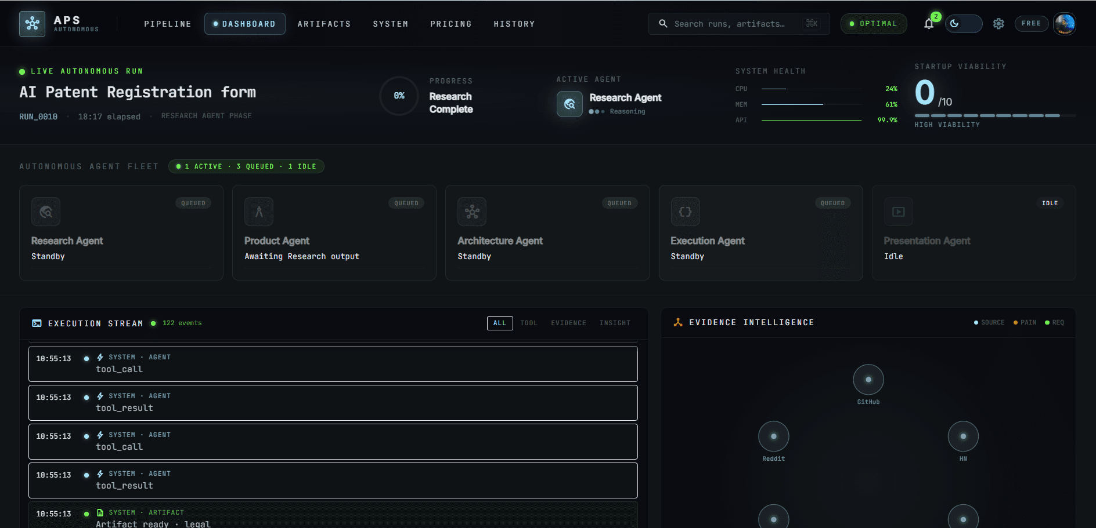Click the SOURCE legend item
1096x528 pixels.
point(989,322)
